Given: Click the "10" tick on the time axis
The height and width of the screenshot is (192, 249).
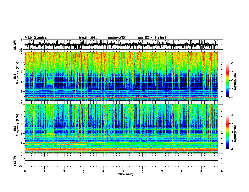Looking at the screenshot, I should pos(221,171).
